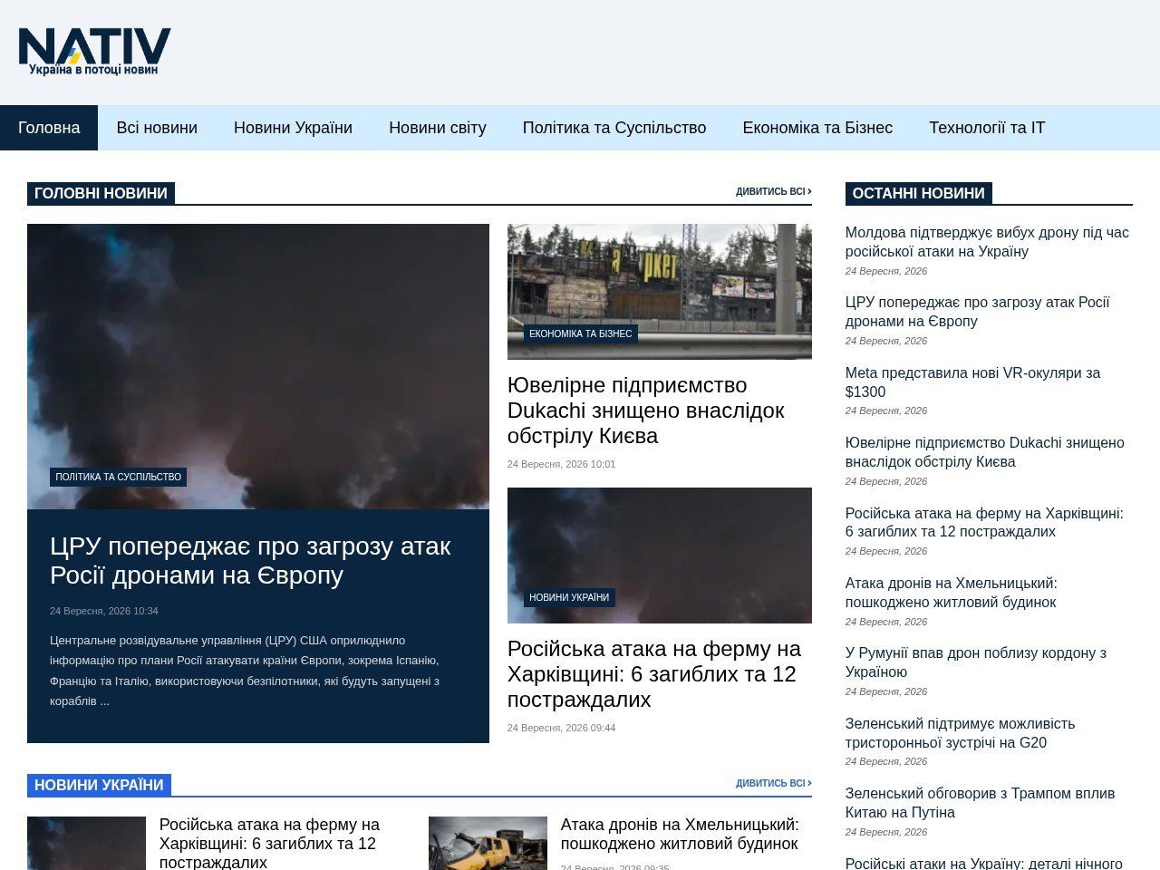Open yellow vehicle thumbnail of Khmelnytskyi article
This screenshot has width=1160, height=870.
[488, 843]
